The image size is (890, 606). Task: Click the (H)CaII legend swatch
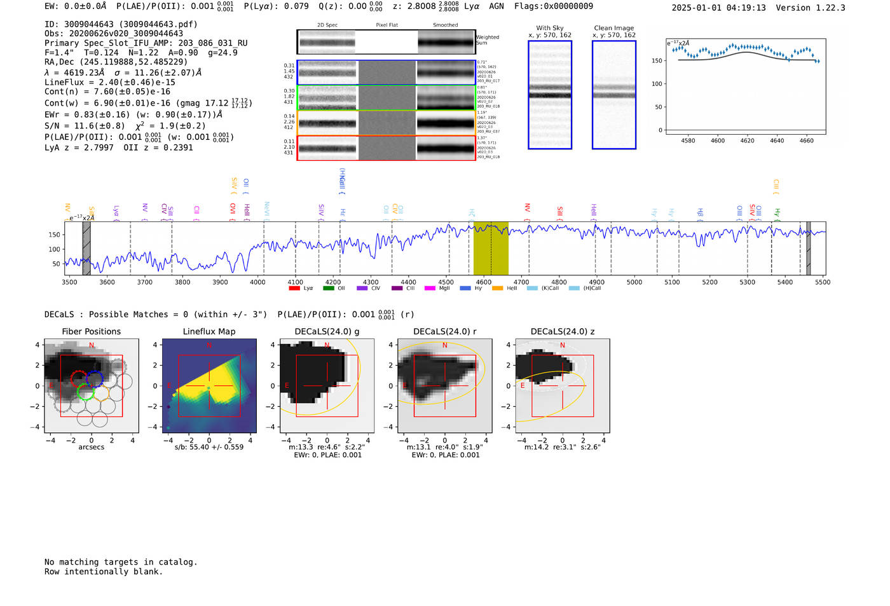click(x=574, y=289)
